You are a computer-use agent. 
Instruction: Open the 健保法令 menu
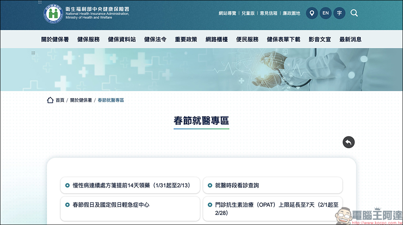point(155,39)
